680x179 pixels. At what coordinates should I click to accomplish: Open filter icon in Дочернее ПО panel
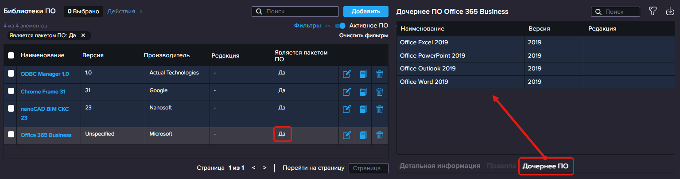pyautogui.click(x=653, y=11)
